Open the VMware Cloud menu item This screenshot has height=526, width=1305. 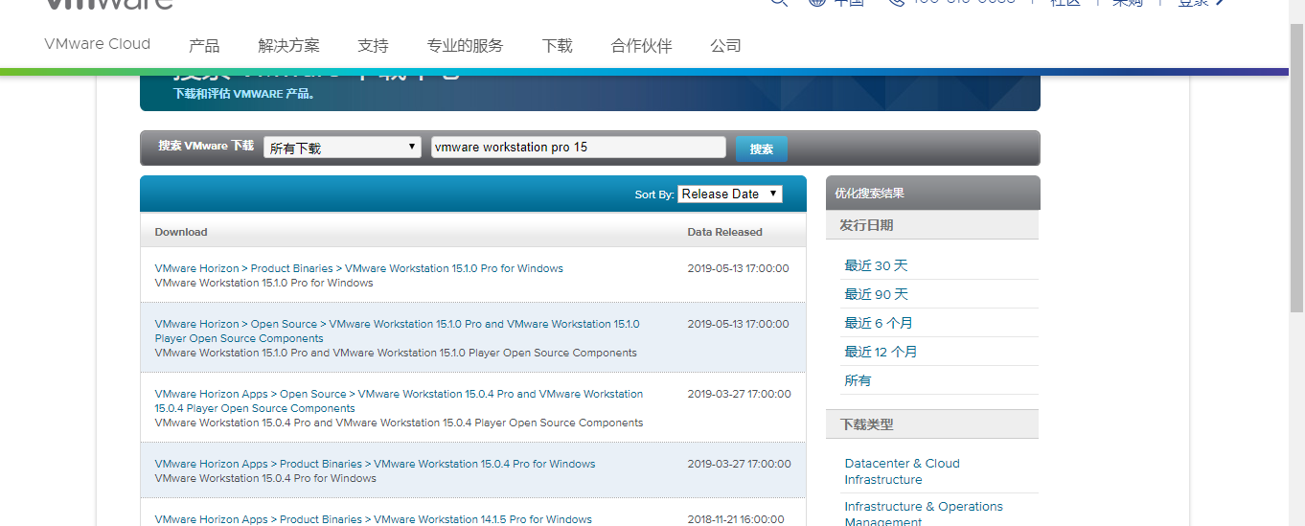click(97, 44)
